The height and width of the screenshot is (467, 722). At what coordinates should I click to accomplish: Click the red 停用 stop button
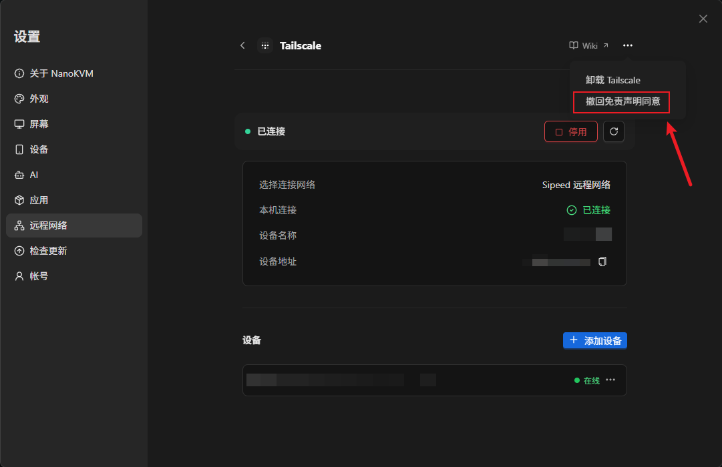pyautogui.click(x=571, y=131)
